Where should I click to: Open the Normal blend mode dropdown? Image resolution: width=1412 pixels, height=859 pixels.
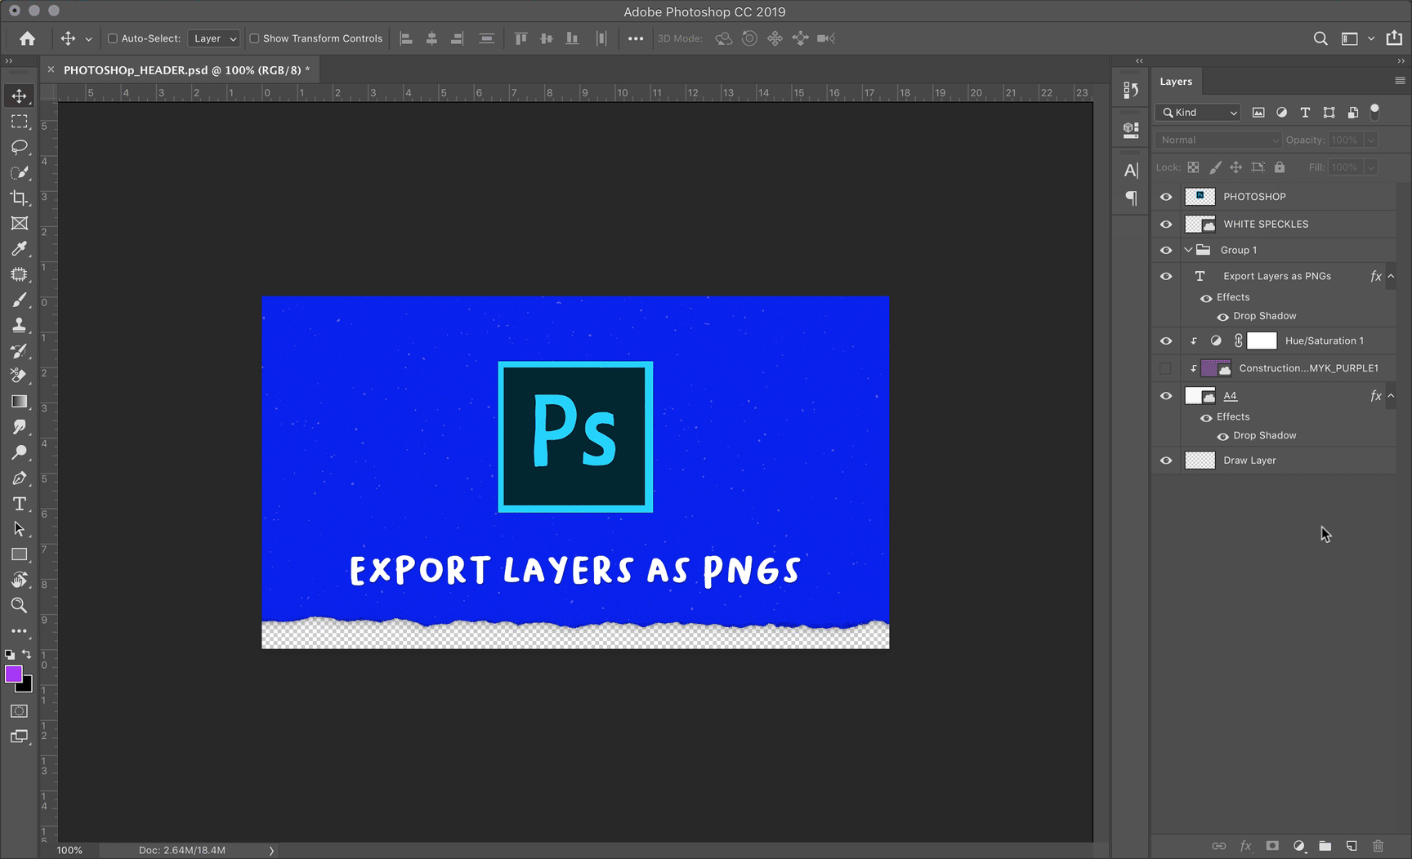1218,140
